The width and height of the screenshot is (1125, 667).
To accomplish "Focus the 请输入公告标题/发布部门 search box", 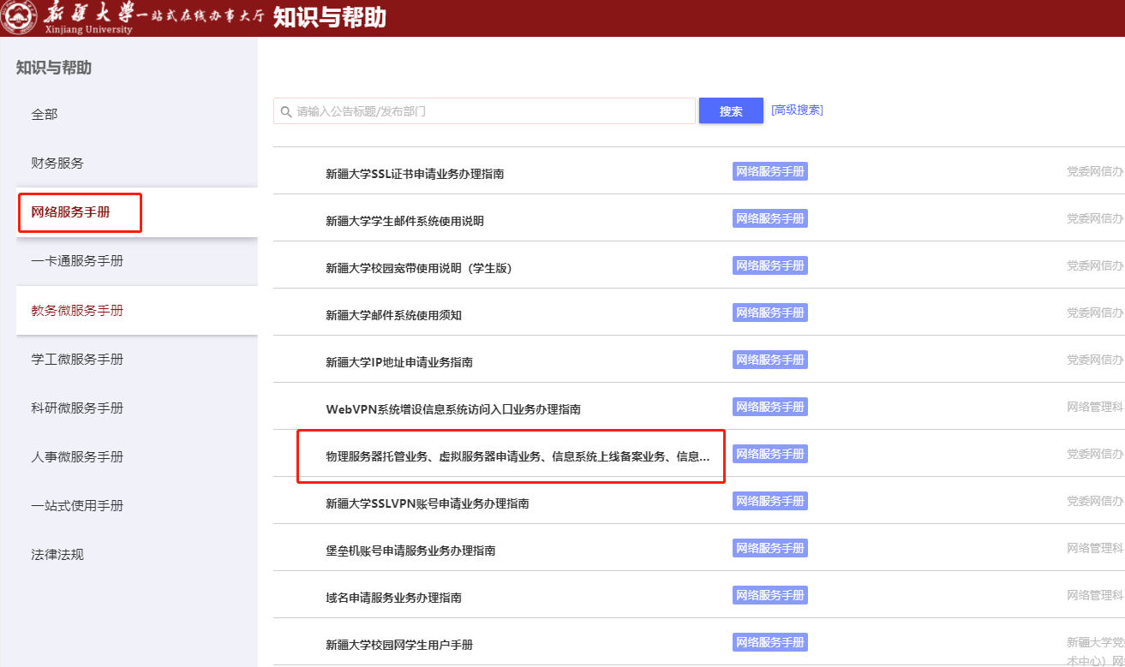I will pyautogui.click(x=484, y=111).
